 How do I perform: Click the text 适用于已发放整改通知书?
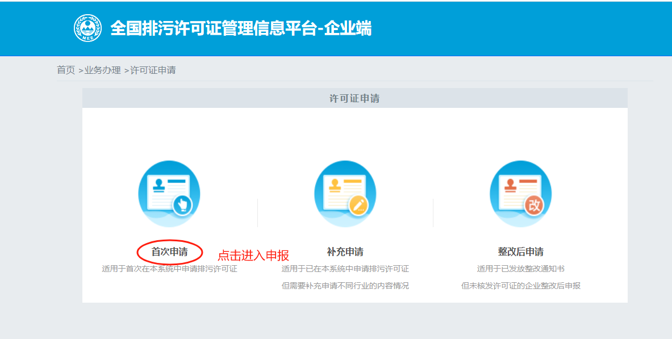point(520,269)
